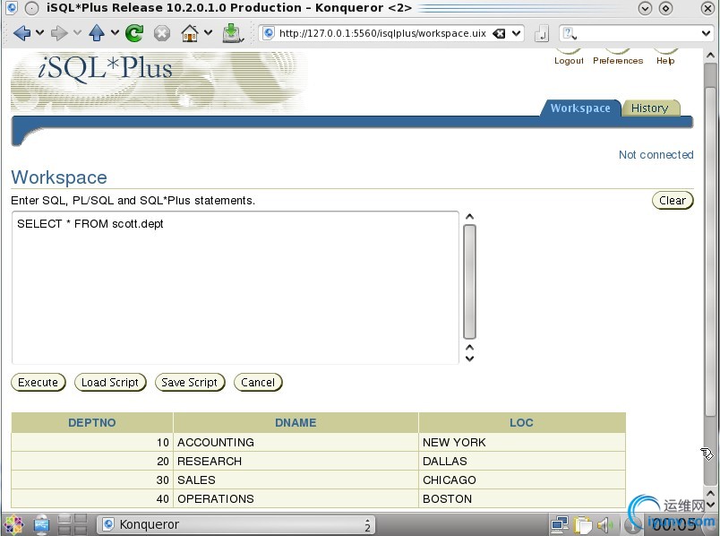Open the network icon in system tray
Image resolution: width=720 pixels, height=536 pixels.
(560, 524)
